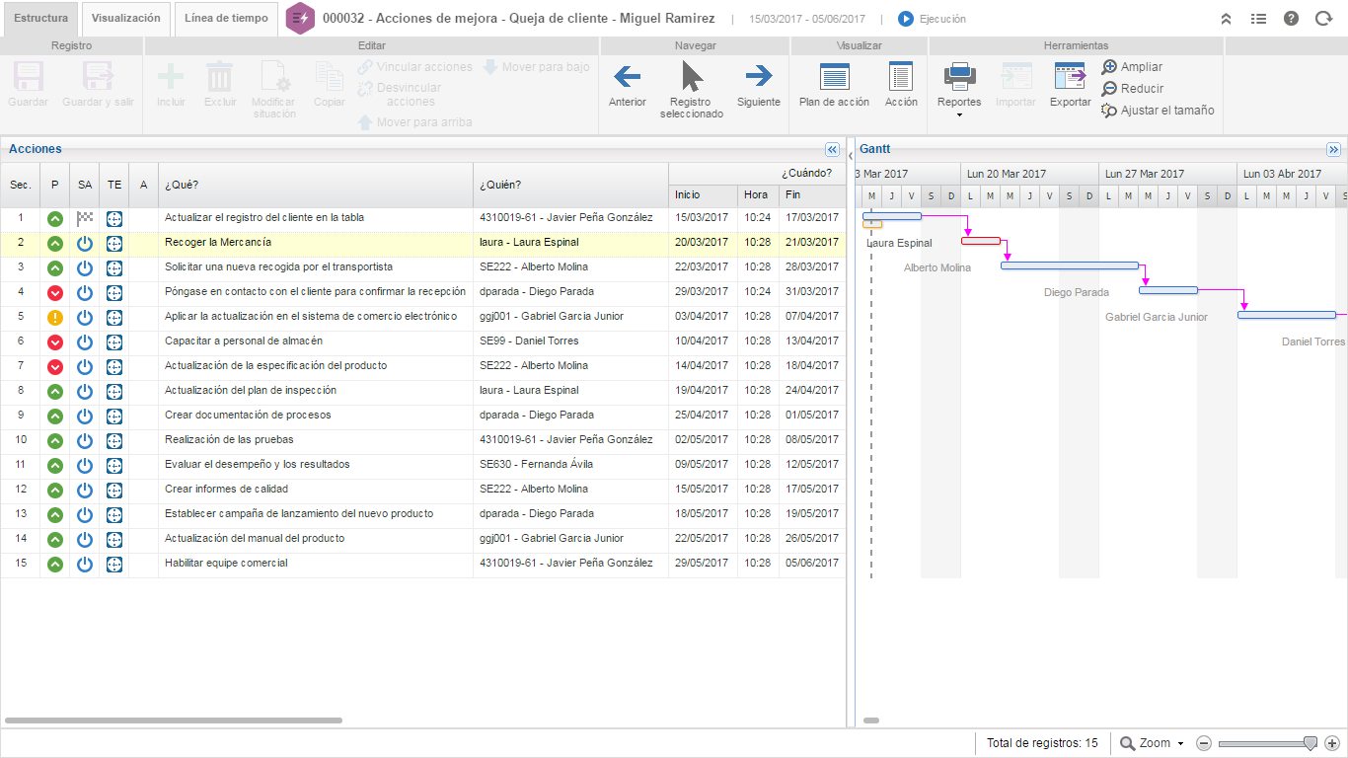Viewport: 1348px width, 758px height.
Task: Click the Registro seleccionado cursor icon
Action: click(x=692, y=76)
